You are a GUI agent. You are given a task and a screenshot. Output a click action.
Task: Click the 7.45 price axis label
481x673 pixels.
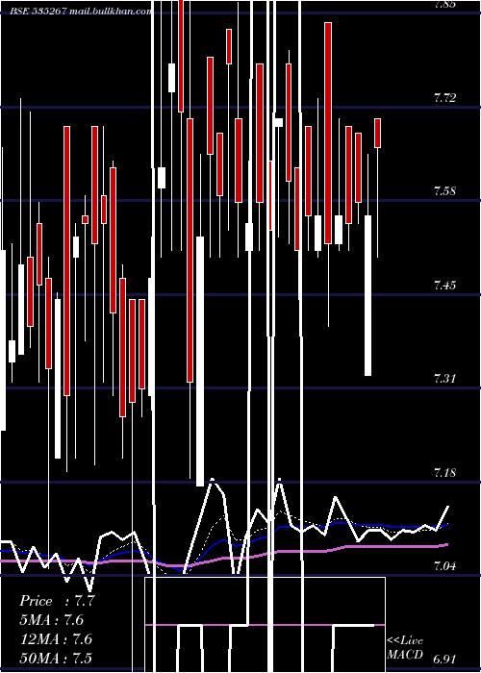coord(444,285)
